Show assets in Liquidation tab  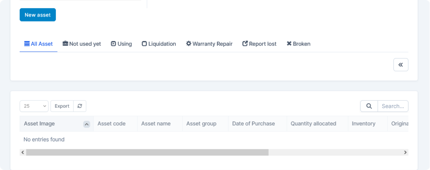[159, 44]
